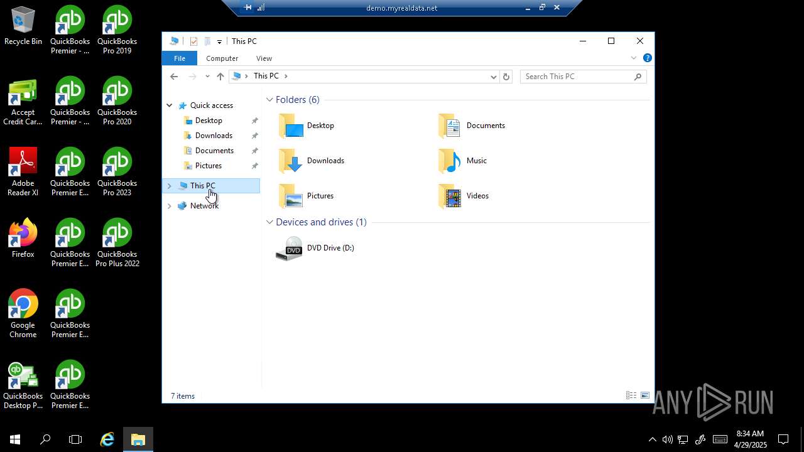
Task: Go back using the Back arrow
Action: click(x=174, y=77)
